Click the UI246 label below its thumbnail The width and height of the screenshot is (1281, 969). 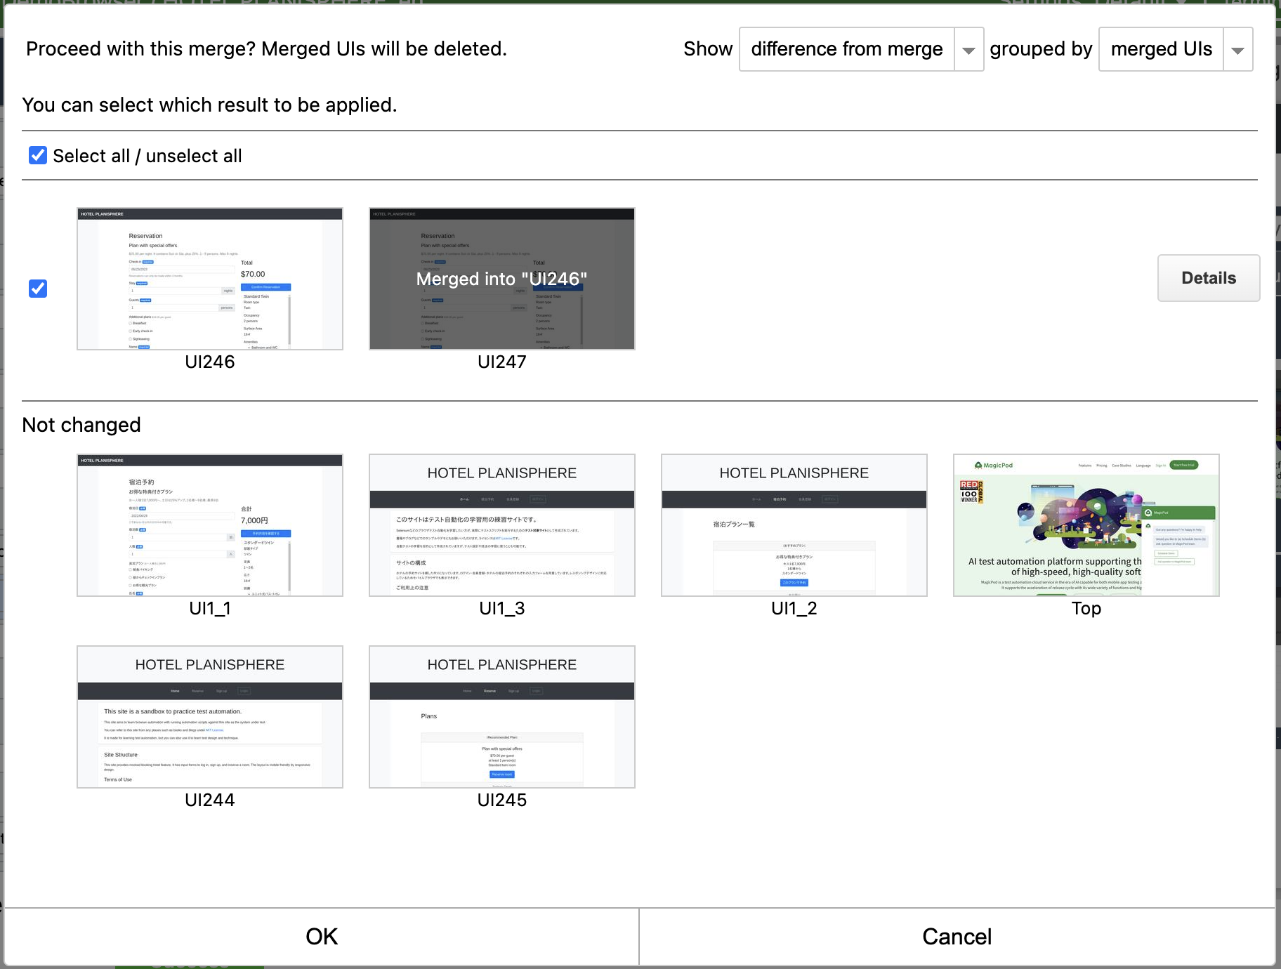[209, 362]
